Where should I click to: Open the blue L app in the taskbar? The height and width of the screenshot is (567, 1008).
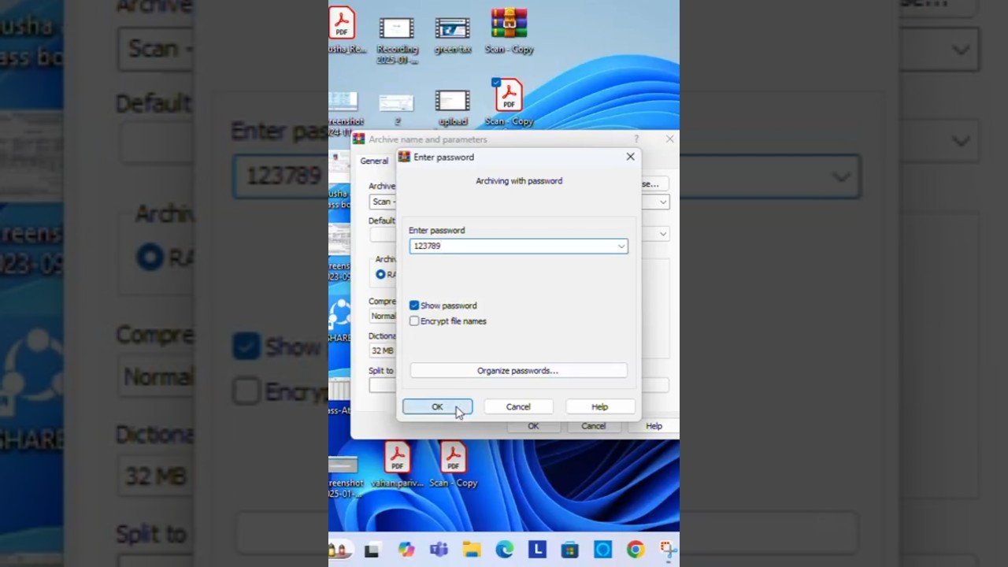pyautogui.click(x=537, y=550)
